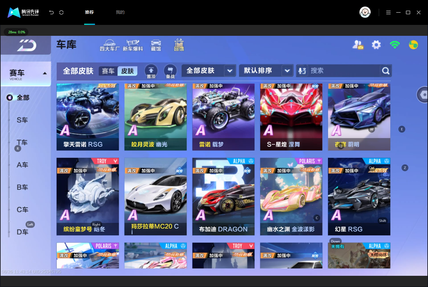Click the 置顶 pin-to-top button
The height and width of the screenshot is (287, 428).
(151, 71)
